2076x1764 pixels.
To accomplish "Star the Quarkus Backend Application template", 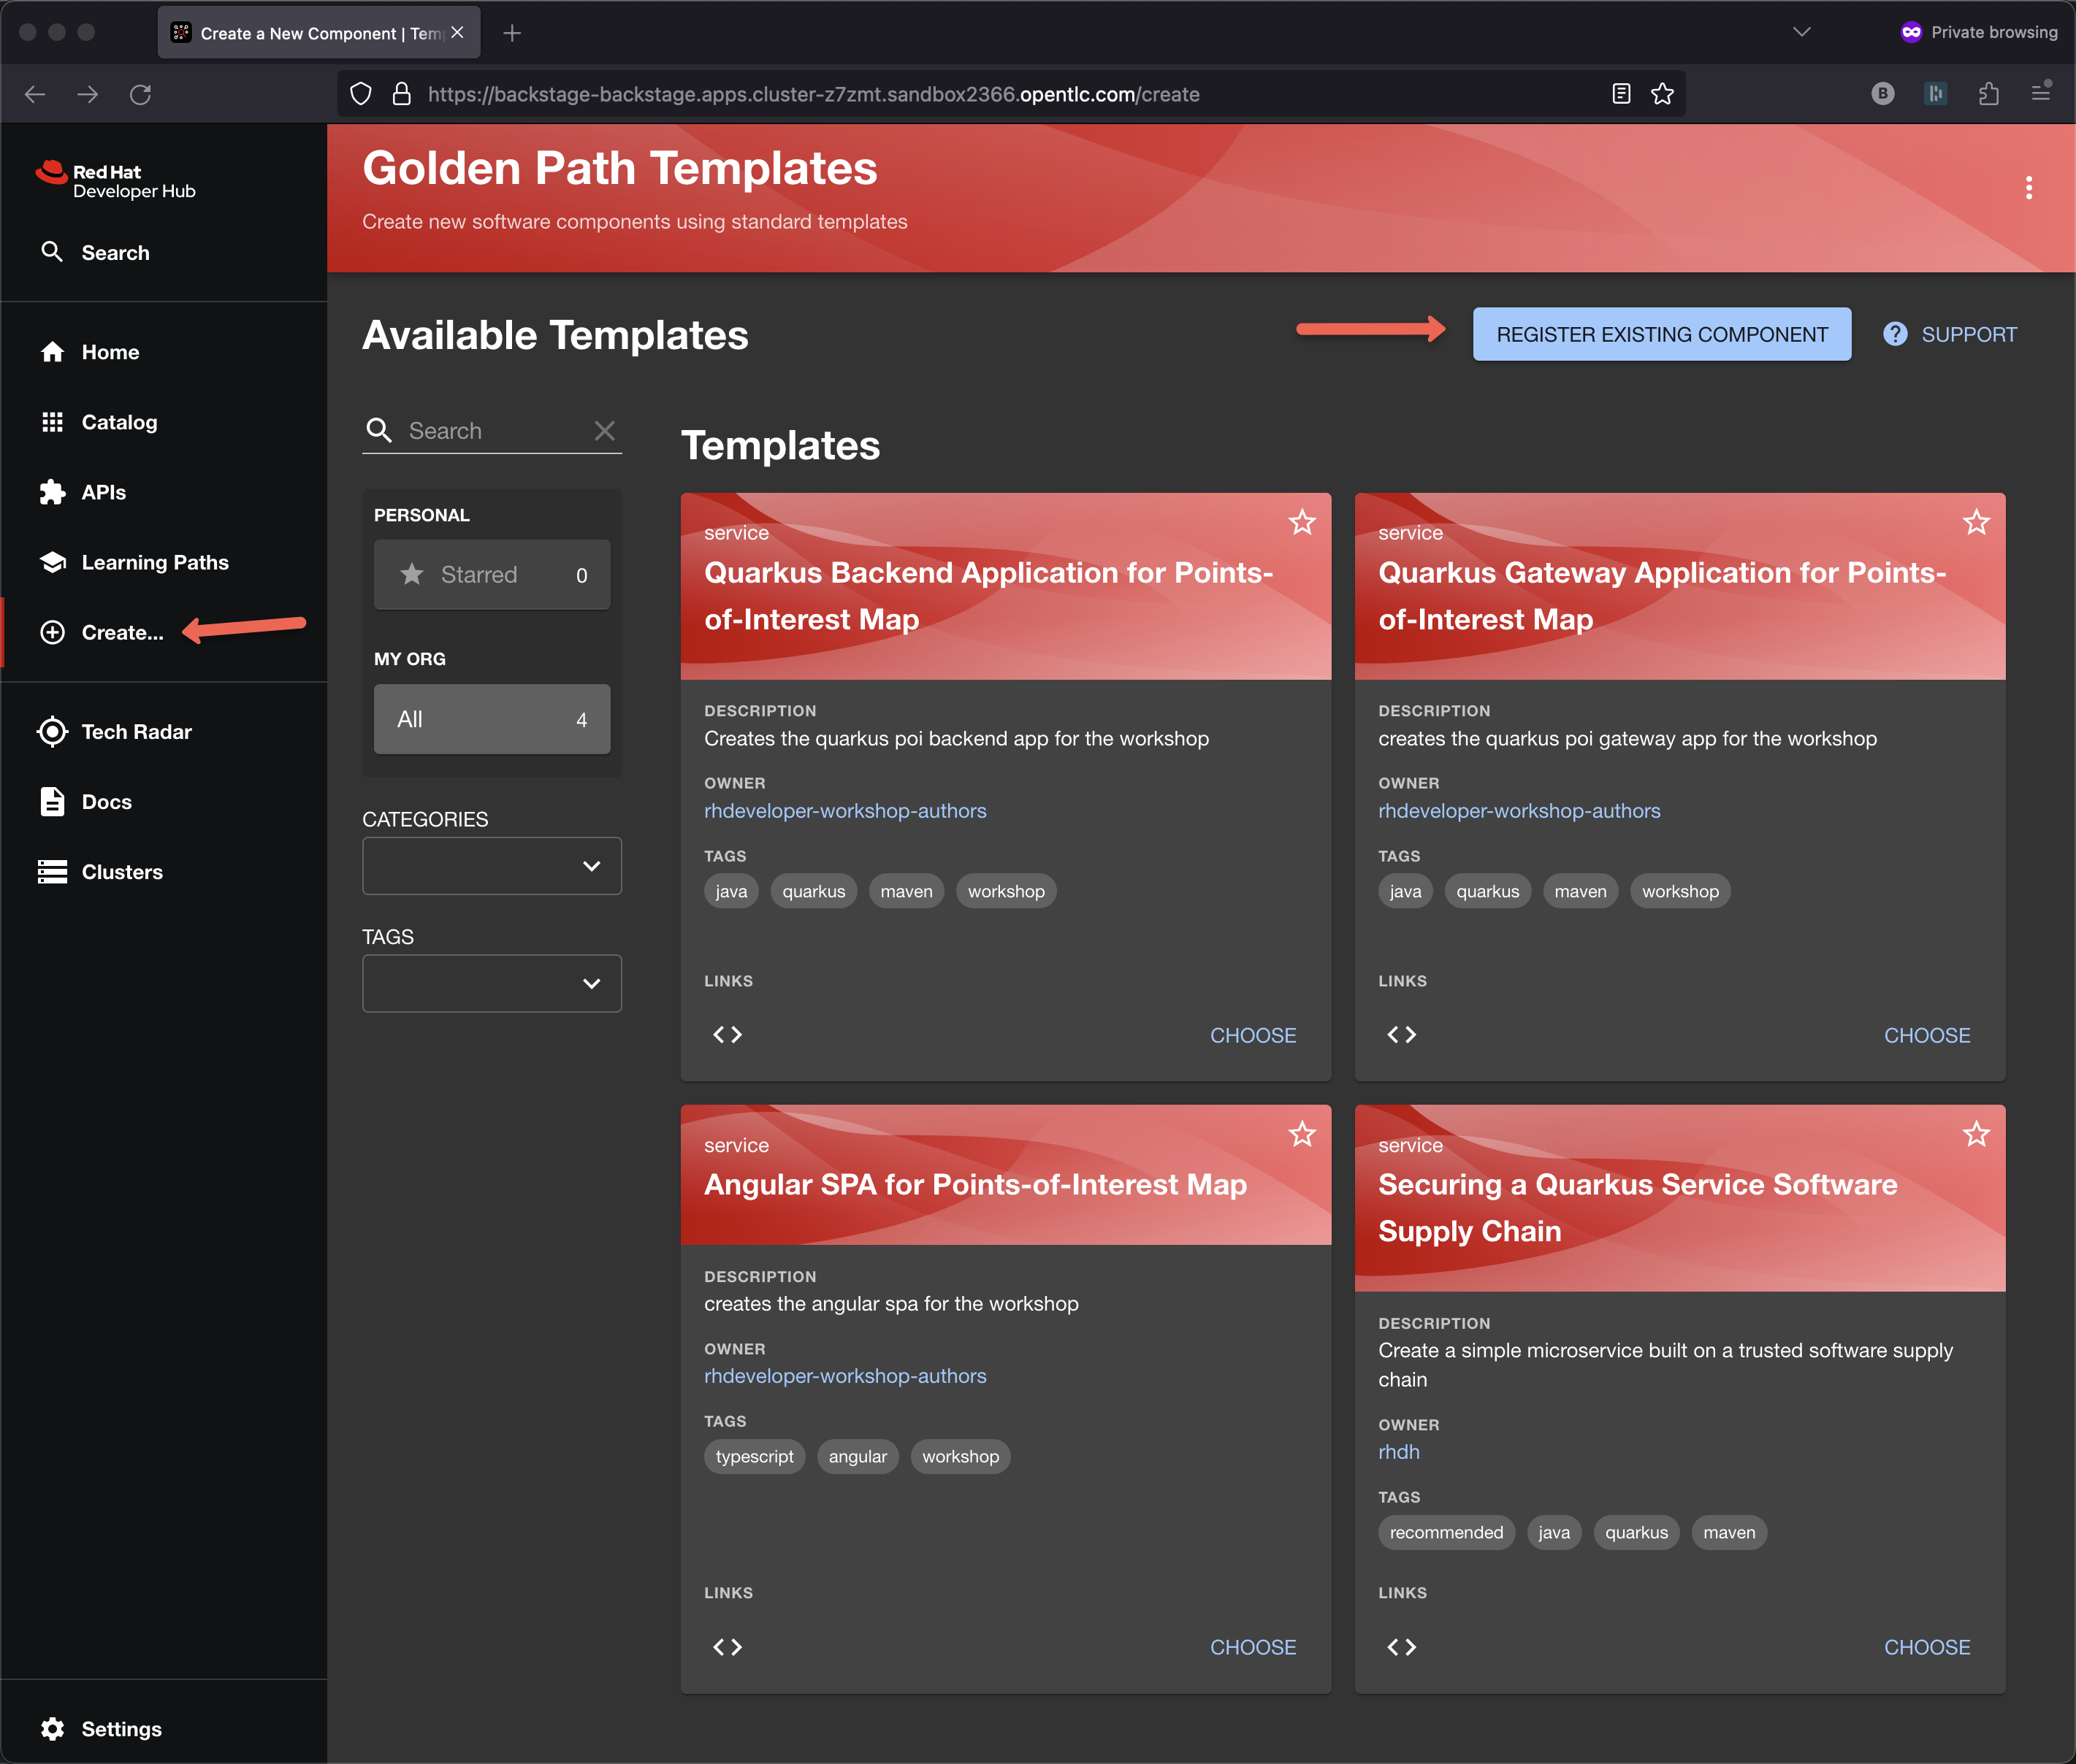I will [x=1302, y=522].
